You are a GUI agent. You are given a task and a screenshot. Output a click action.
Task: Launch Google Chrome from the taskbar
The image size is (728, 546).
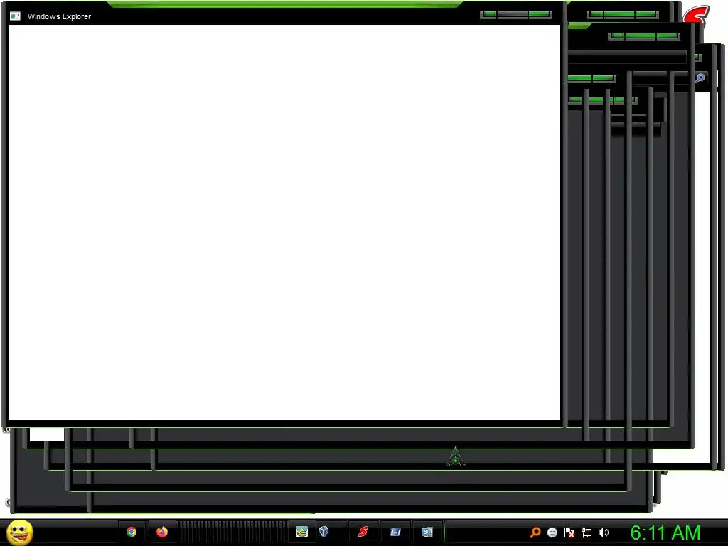click(x=132, y=532)
